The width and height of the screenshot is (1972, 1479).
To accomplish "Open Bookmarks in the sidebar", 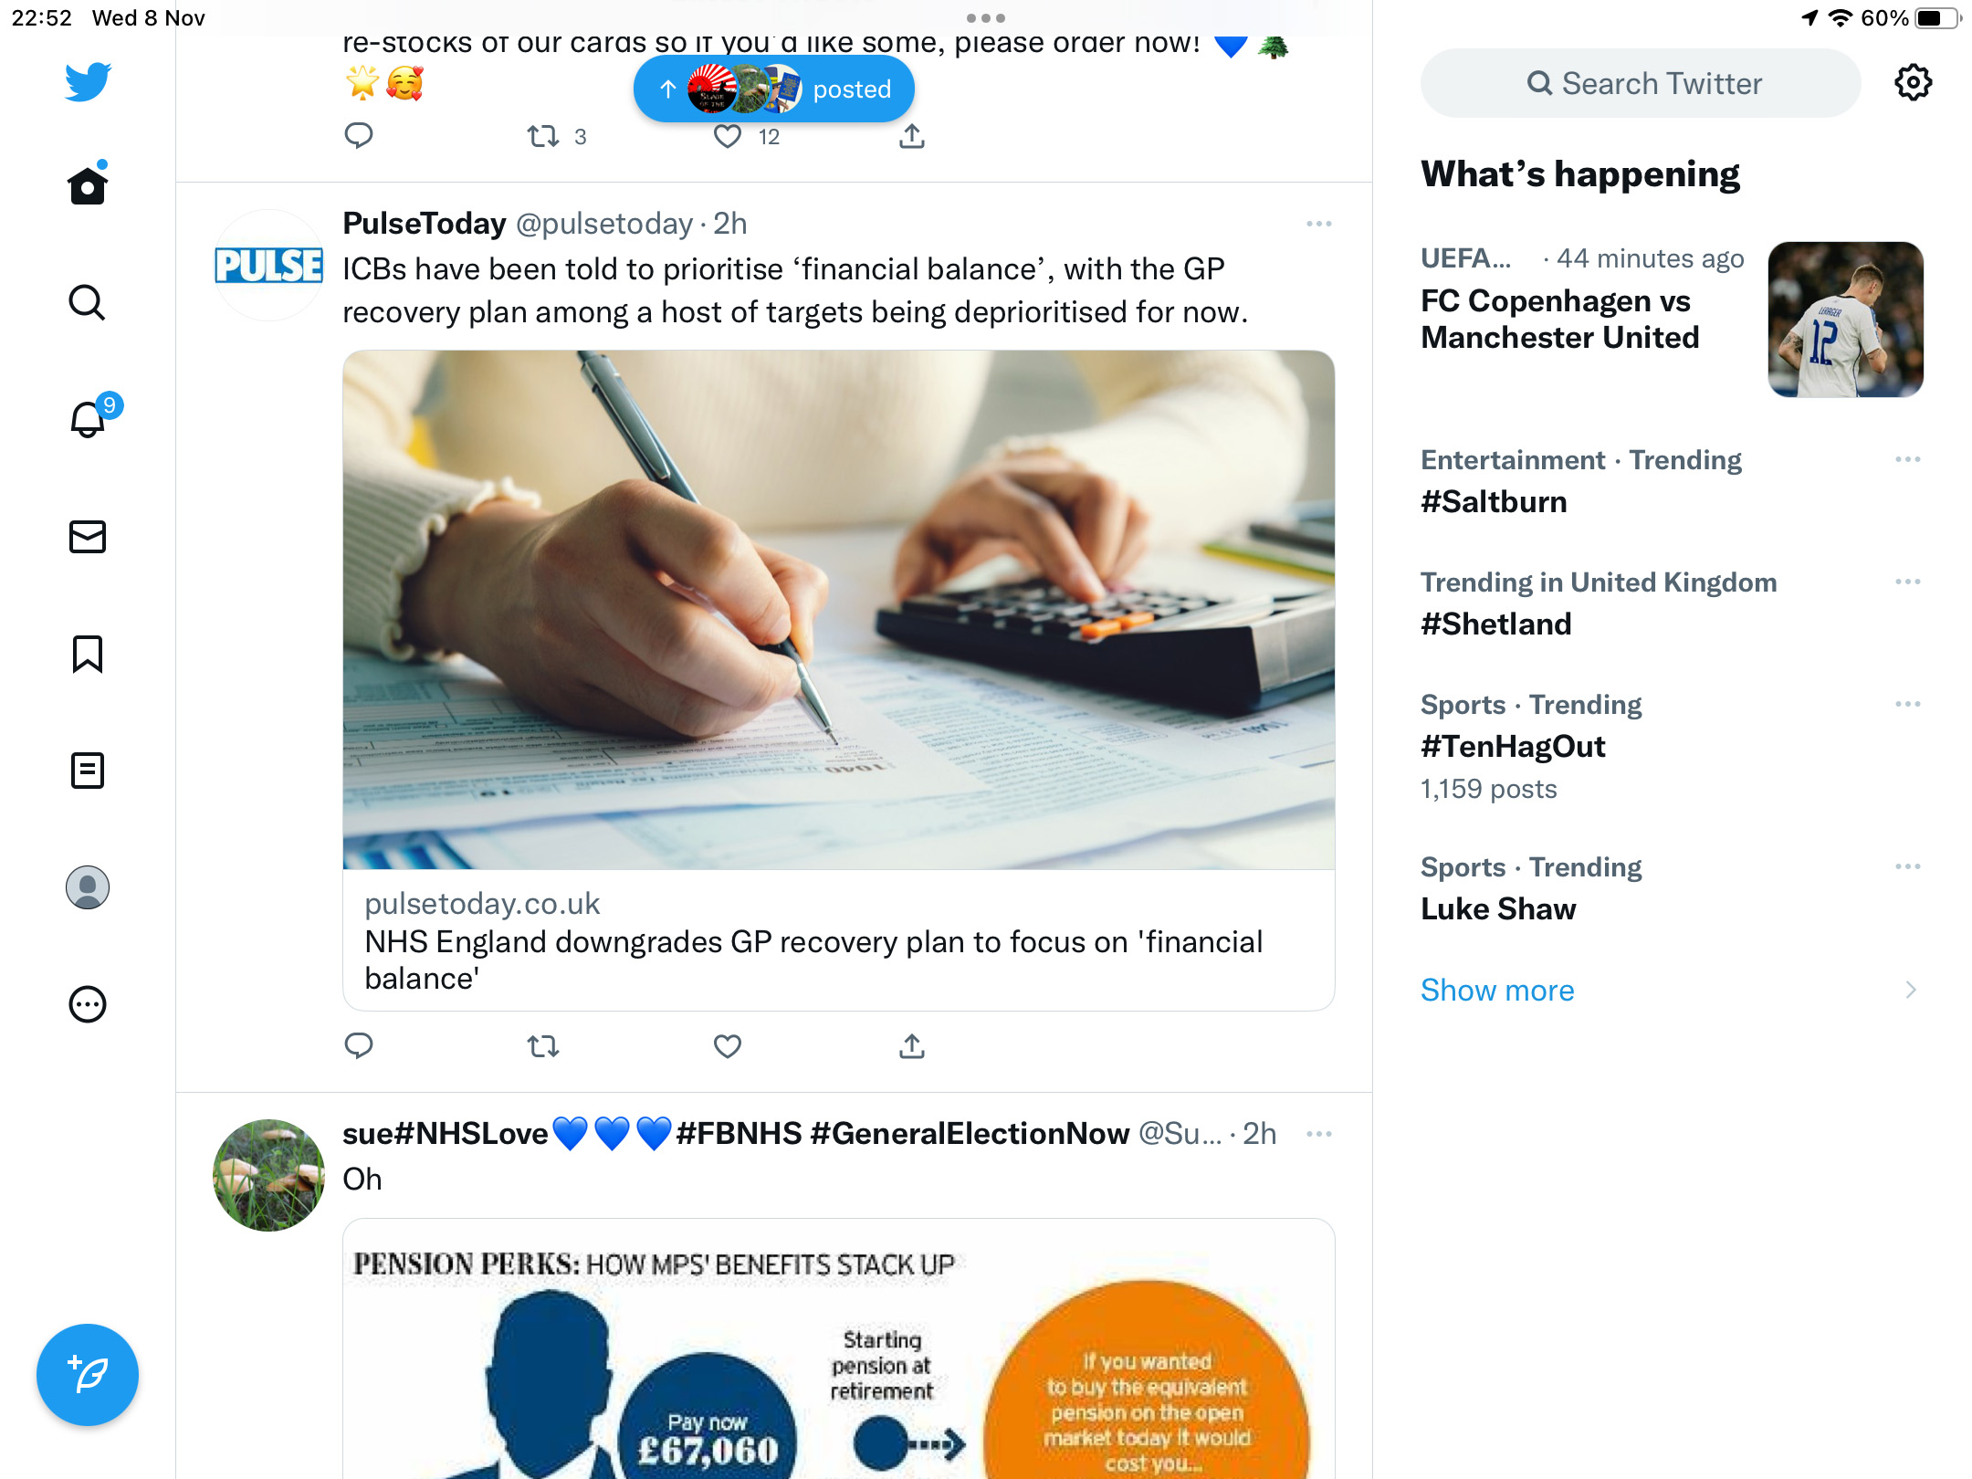I will (x=88, y=654).
